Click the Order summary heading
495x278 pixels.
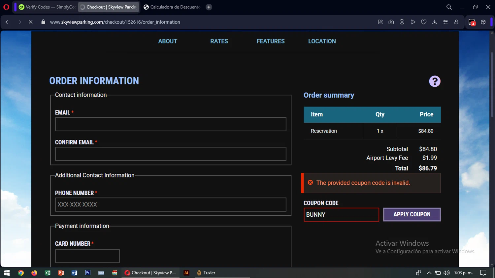coord(329,95)
